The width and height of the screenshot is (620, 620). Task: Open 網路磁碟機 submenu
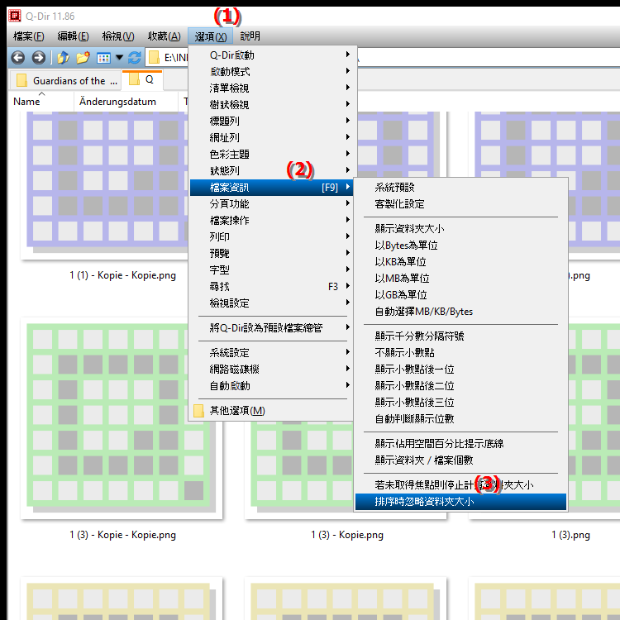click(x=273, y=370)
